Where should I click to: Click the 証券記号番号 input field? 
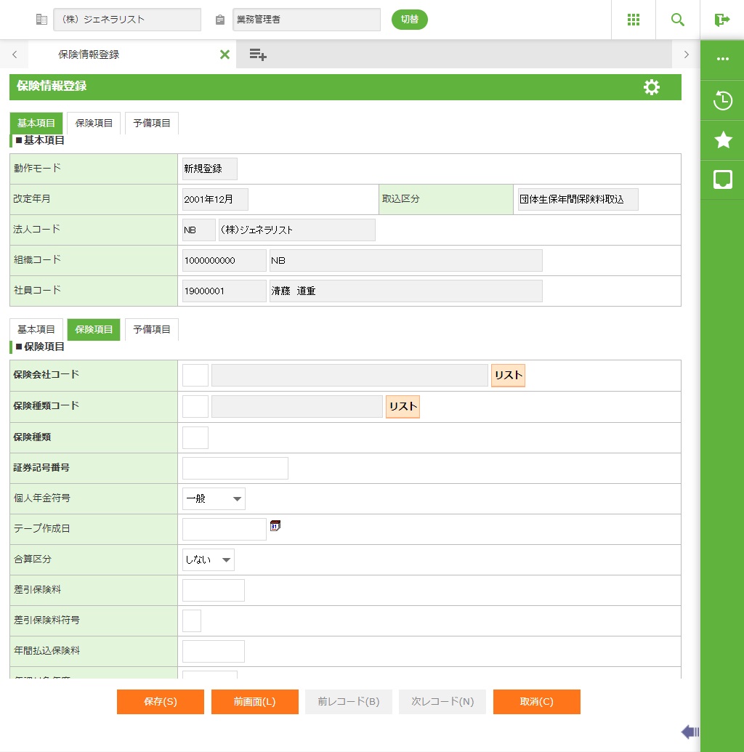[235, 469]
